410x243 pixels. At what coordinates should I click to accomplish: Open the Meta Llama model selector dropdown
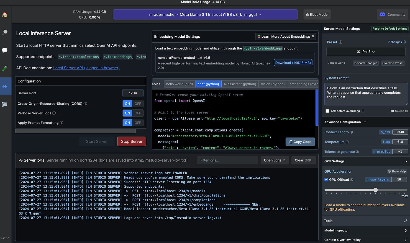point(205,14)
